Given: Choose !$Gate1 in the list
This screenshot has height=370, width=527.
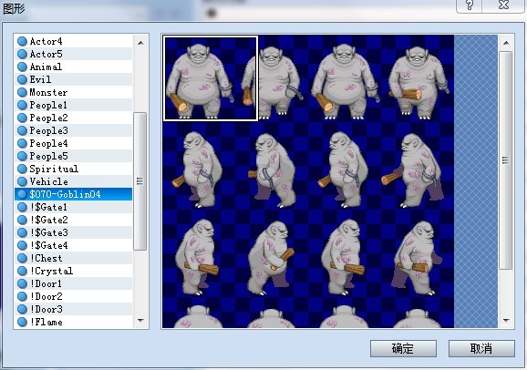Looking at the screenshot, I should (x=73, y=207).
